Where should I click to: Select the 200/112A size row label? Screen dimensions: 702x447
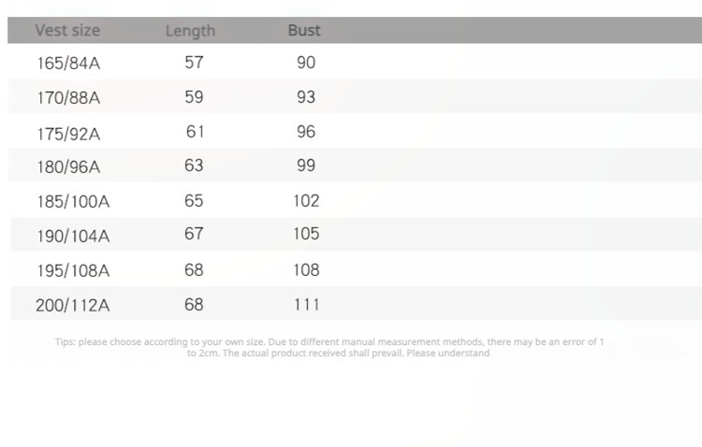click(x=73, y=305)
